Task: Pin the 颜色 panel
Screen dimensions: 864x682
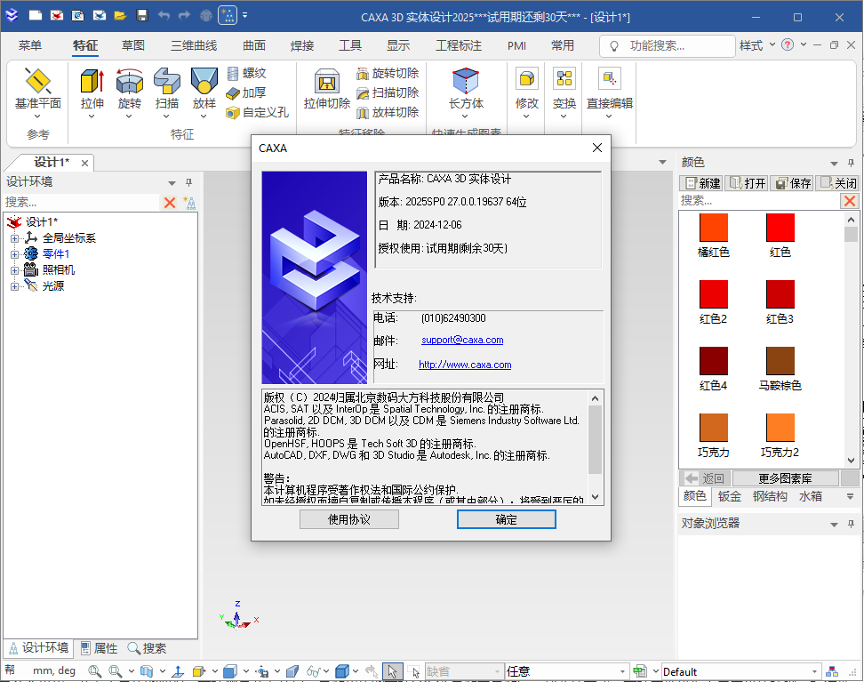Action: coord(851,164)
